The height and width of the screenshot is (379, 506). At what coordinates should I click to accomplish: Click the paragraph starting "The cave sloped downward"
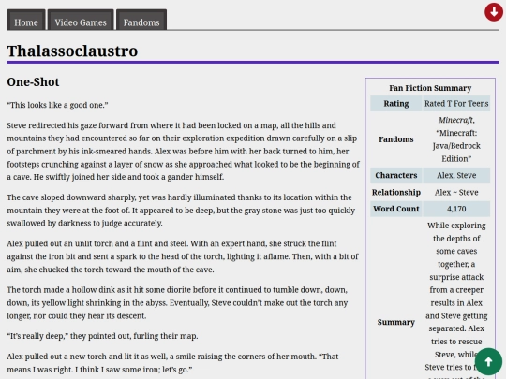(x=181, y=211)
